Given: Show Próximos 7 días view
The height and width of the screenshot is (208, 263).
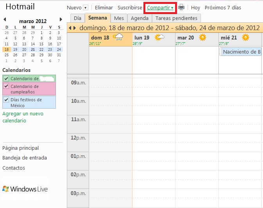Looking at the screenshot, I should pyautogui.click(x=223, y=8).
